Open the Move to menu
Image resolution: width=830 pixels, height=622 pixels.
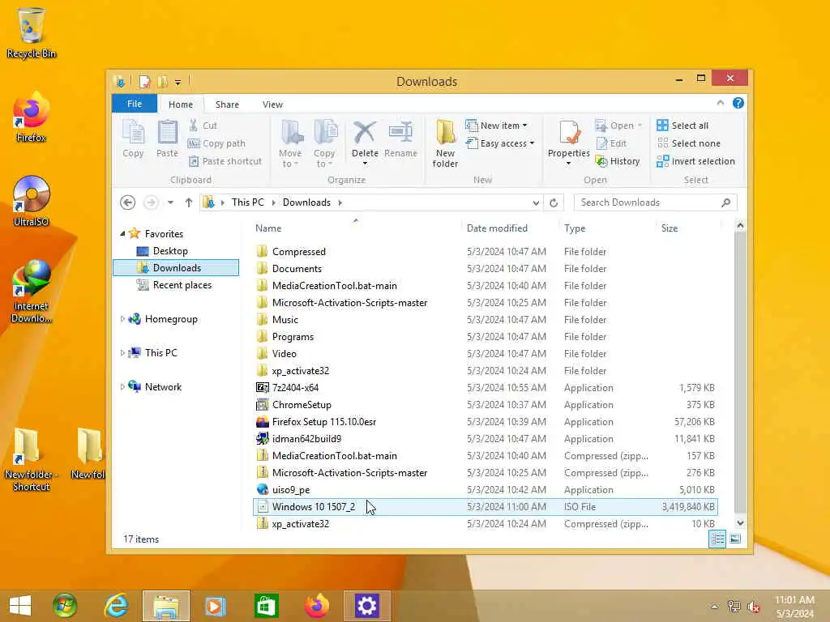pos(290,143)
